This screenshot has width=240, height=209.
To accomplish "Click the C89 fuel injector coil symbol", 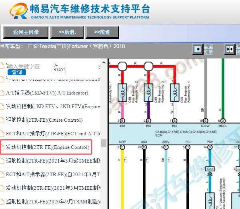I will click(x=148, y=92).
